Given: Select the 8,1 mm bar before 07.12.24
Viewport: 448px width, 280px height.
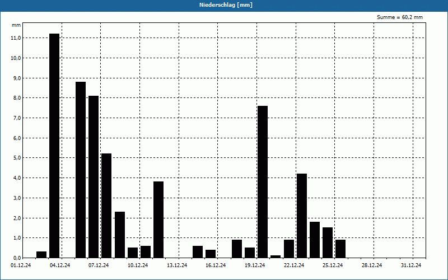Looking at the screenshot, I should click(94, 177).
